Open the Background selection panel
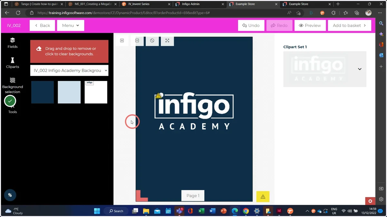The width and height of the screenshot is (387, 217). click(13, 86)
